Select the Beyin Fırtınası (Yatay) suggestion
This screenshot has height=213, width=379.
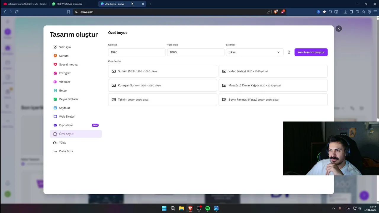point(273,100)
